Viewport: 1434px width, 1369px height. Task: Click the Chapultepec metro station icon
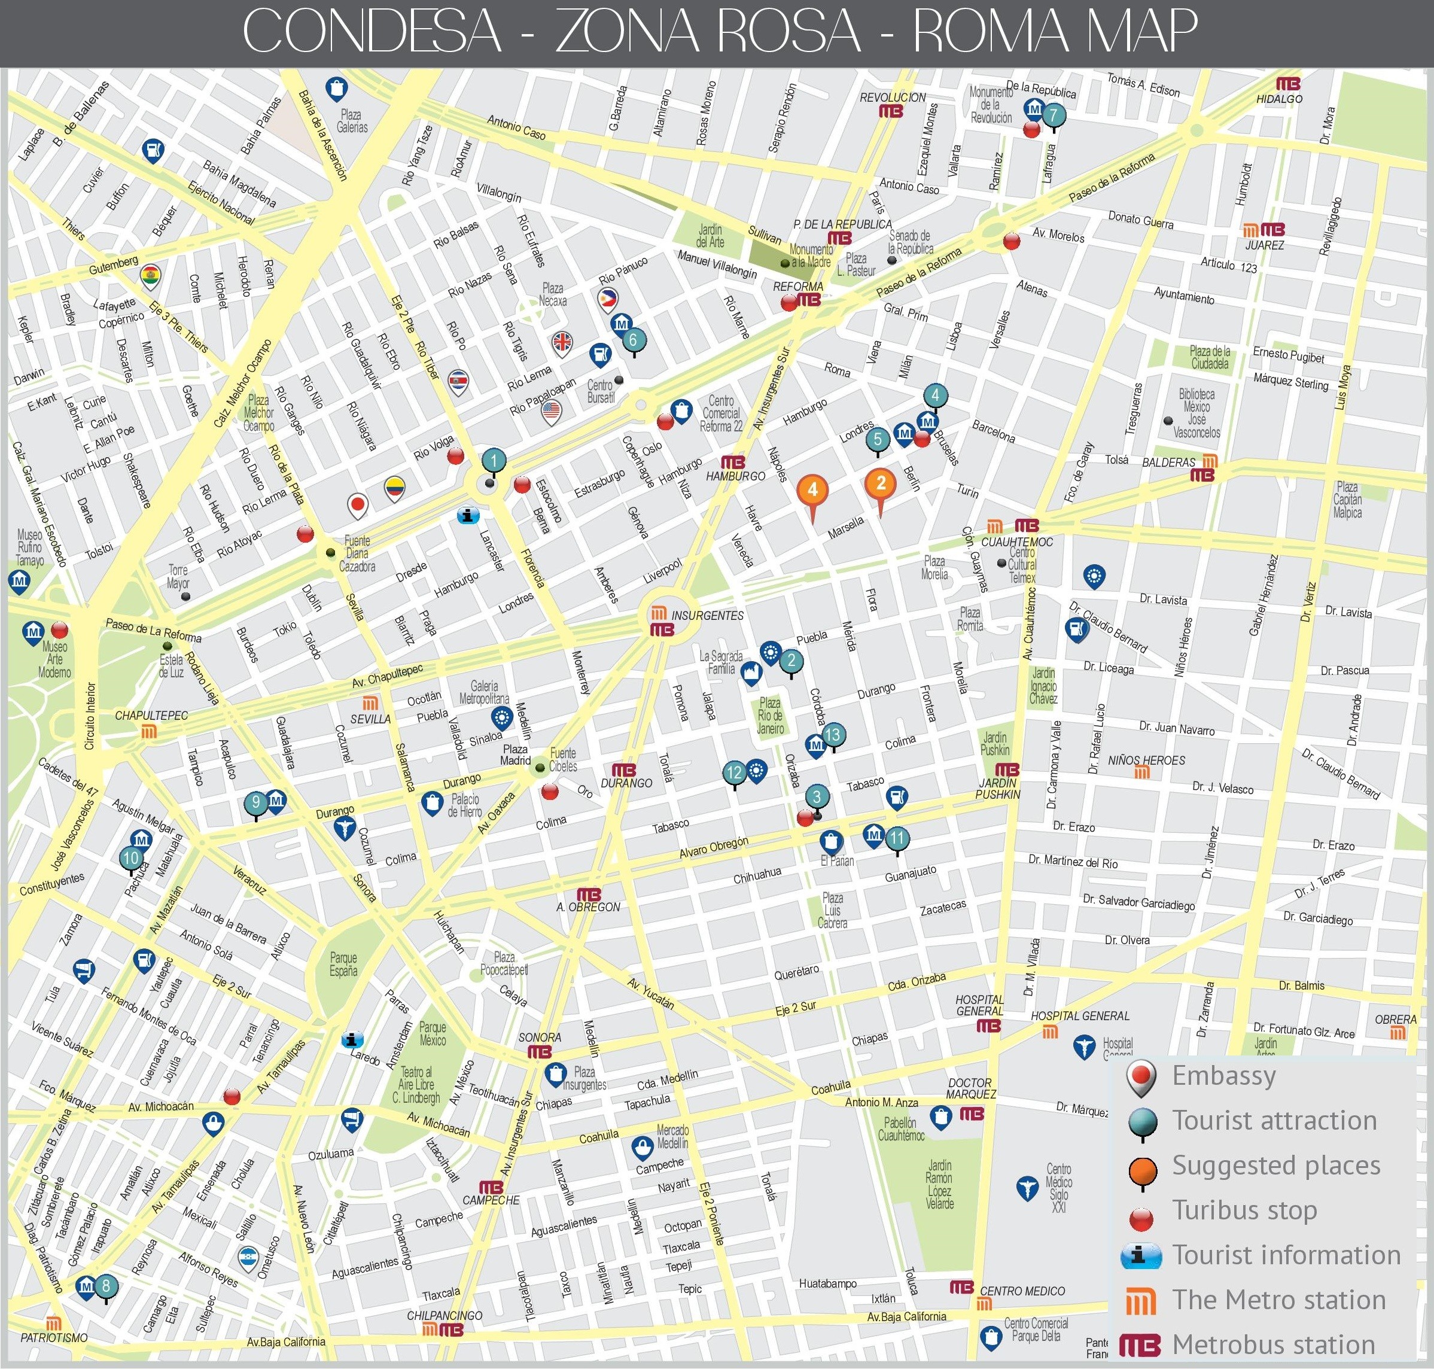point(150,731)
